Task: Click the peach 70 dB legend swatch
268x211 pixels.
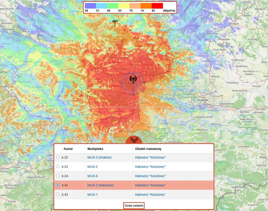Action: pos(135,6)
